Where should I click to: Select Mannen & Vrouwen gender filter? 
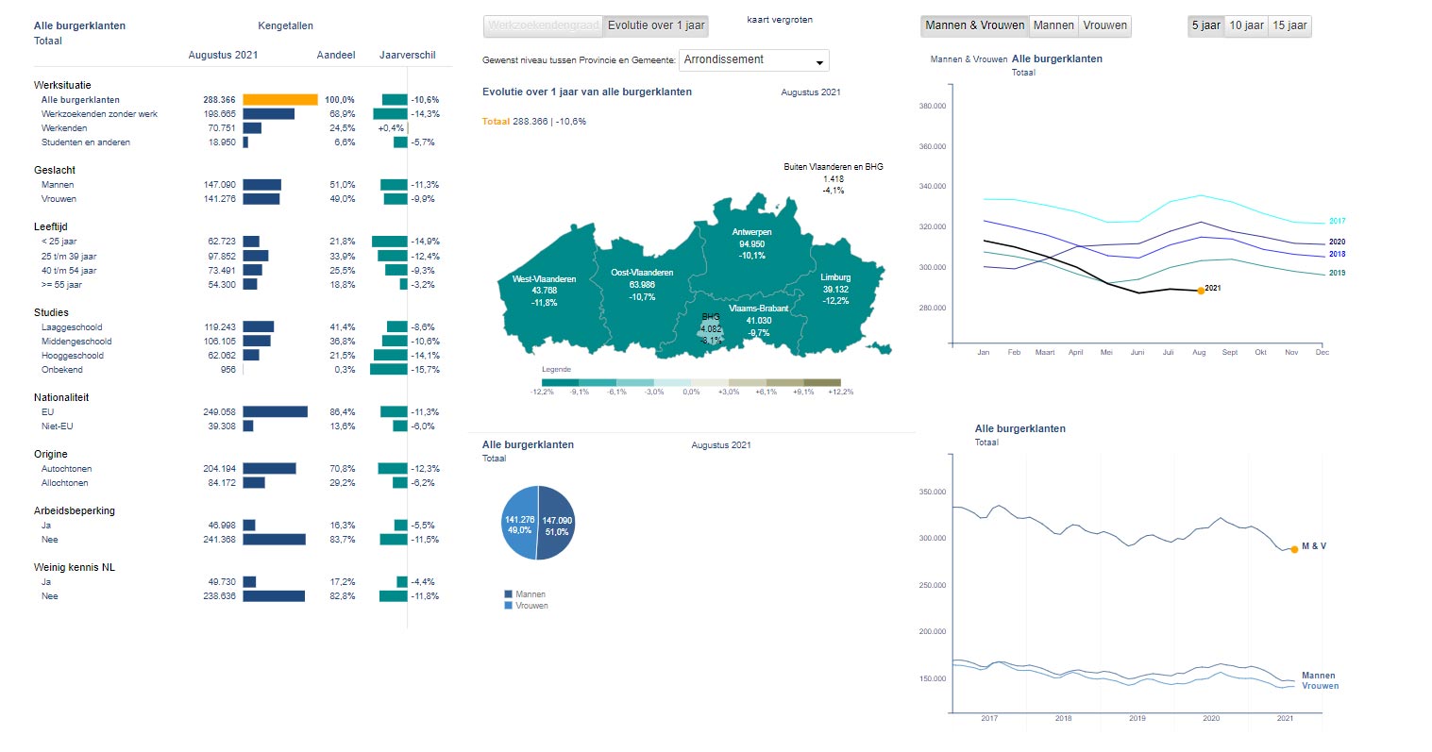[974, 25]
